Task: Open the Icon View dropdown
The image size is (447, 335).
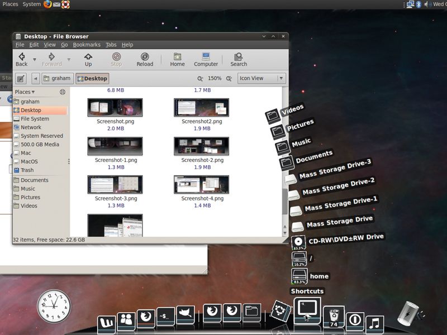Action: tap(260, 78)
